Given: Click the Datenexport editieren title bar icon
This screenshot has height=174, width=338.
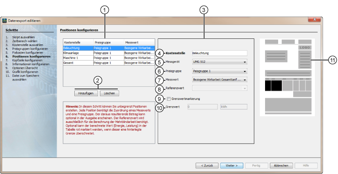Looking at the screenshot, I should (x=5, y=21).
